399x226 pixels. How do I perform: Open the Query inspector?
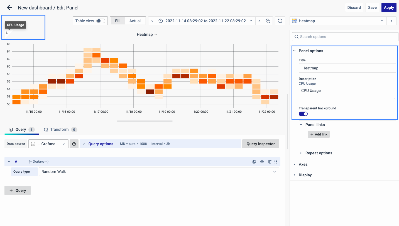261,144
